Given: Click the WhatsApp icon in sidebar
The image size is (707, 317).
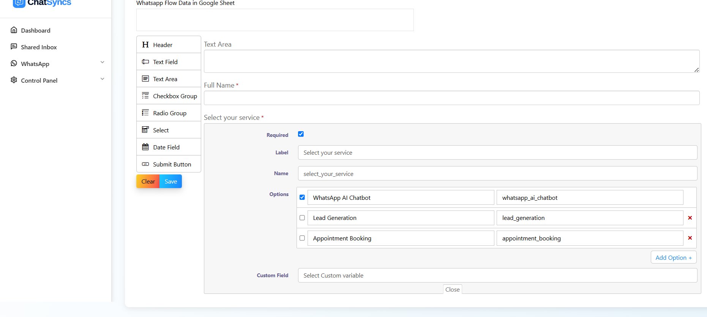Looking at the screenshot, I should 14,63.
